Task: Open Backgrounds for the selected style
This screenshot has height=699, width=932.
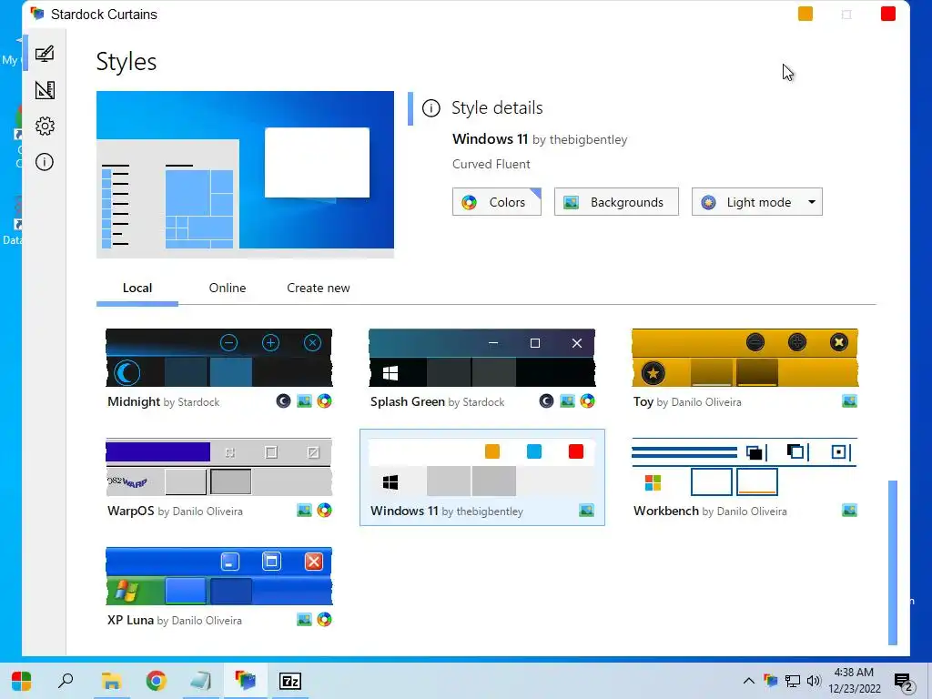Action: point(616,202)
